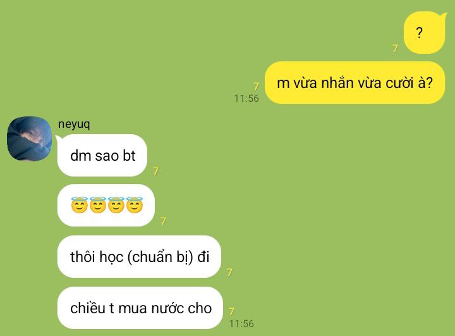The width and height of the screenshot is (455, 336).
Task: Tap the first halo smiley emoji
Action: pos(79,205)
